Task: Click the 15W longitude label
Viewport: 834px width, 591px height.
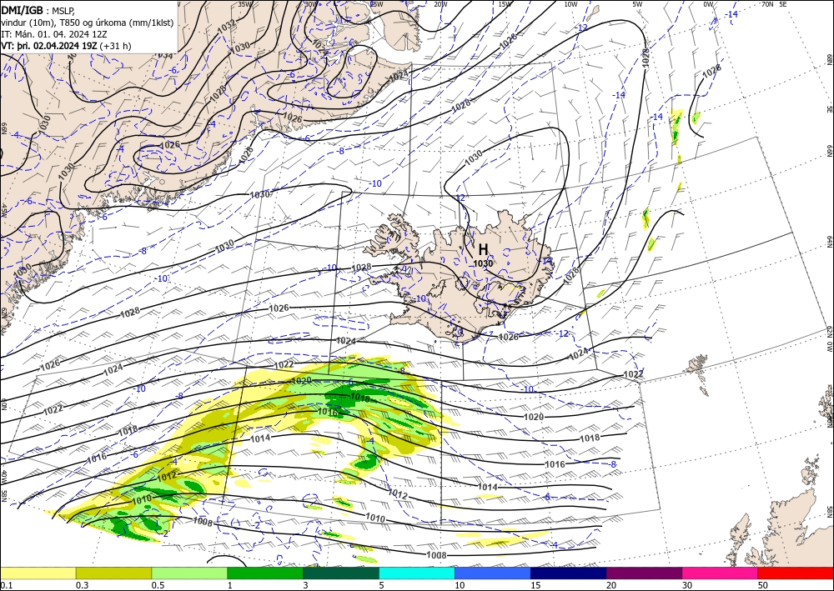Action: click(x=505, y=3)
